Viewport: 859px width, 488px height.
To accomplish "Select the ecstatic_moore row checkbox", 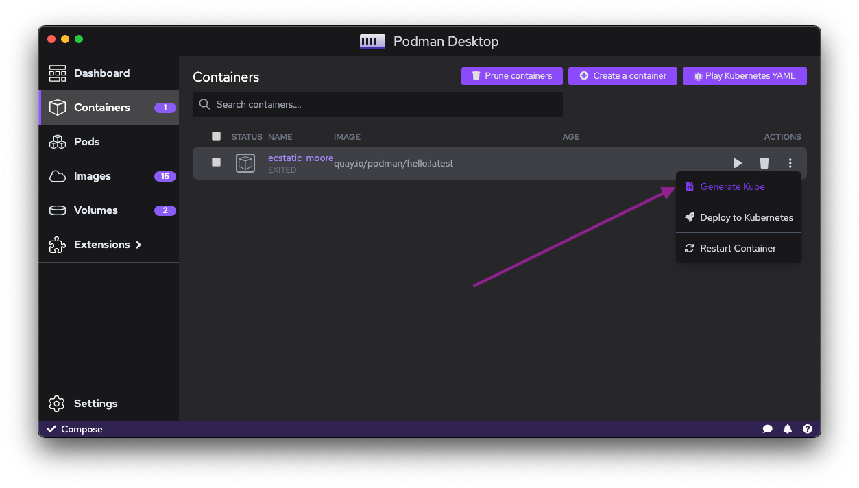I will [216, 162].
